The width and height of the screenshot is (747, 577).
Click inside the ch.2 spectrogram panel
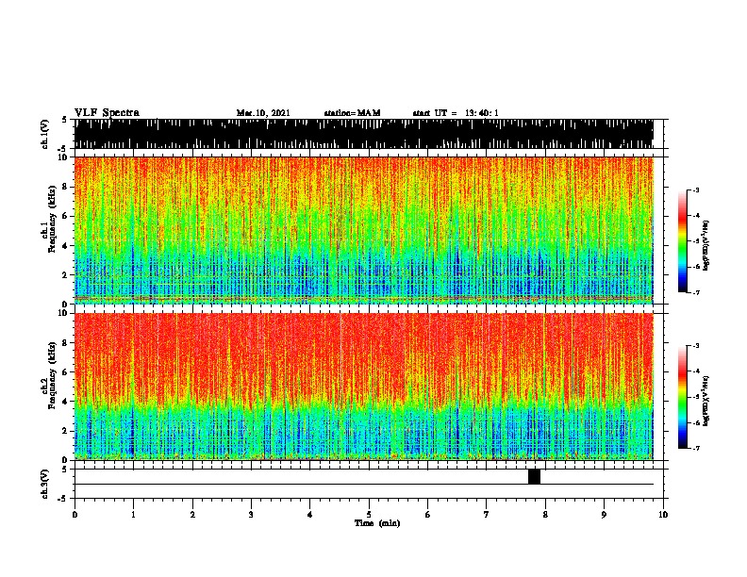363,387
